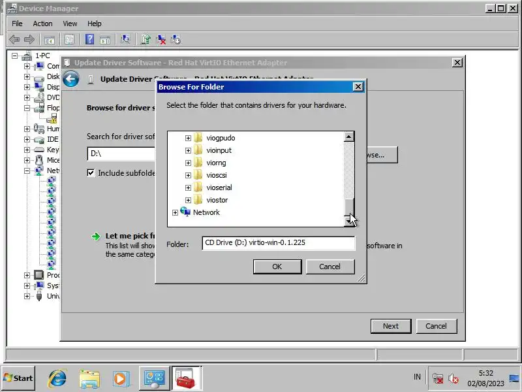The height and width of the screenshot is (392, 522).
Task: Click the blue back arrow in Update Driver wizard
Action: click(x=71, y=79)
